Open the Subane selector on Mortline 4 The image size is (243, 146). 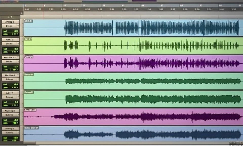point(9,79)
